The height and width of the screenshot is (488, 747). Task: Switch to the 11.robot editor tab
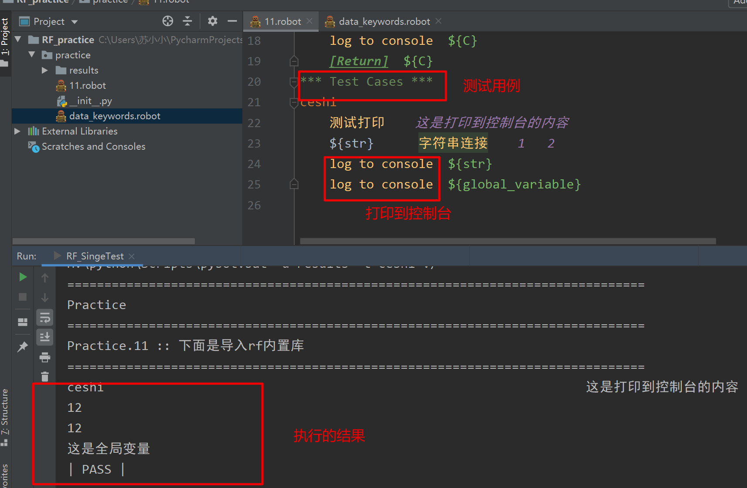[279, 21]
